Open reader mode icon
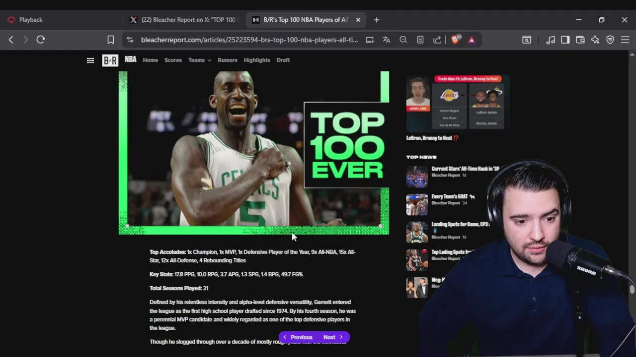636x357 pixels. 420,40
